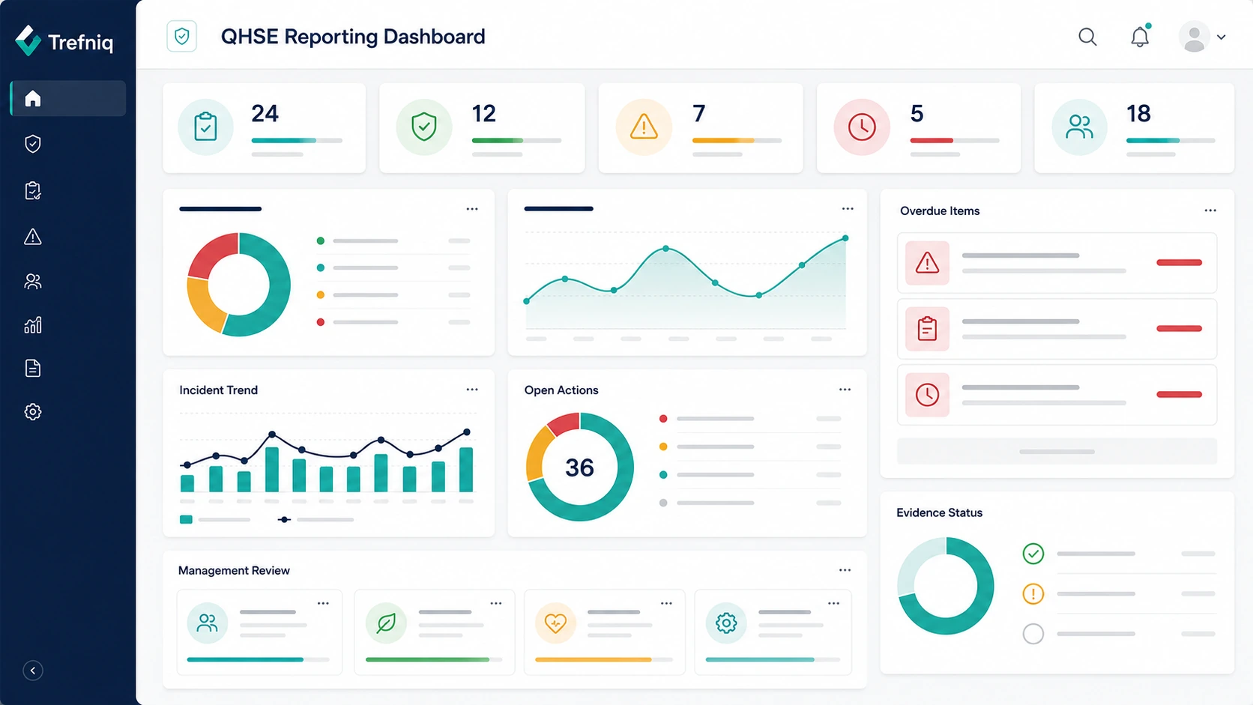This screenshot has width=1253, height=705.
Task: Open options on the gear review card
Action: (x=834, y=603)
